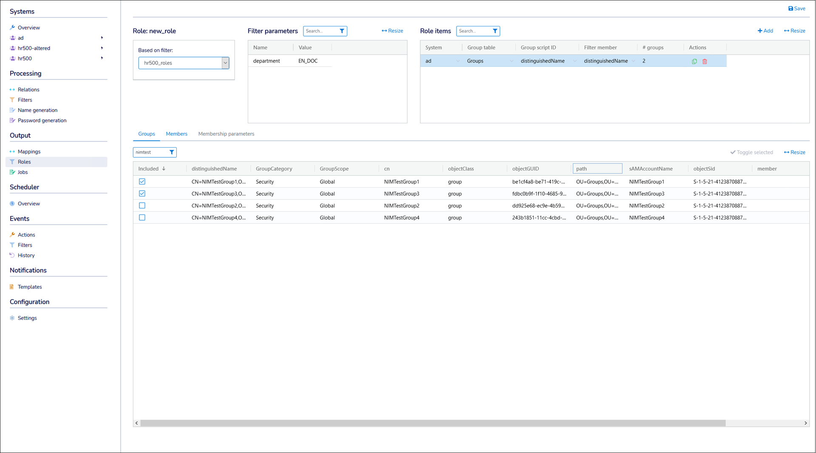This screenshot has height=453, width=816.
Task: Click the filter icon next to nimtest
Action: coord(172,152)
